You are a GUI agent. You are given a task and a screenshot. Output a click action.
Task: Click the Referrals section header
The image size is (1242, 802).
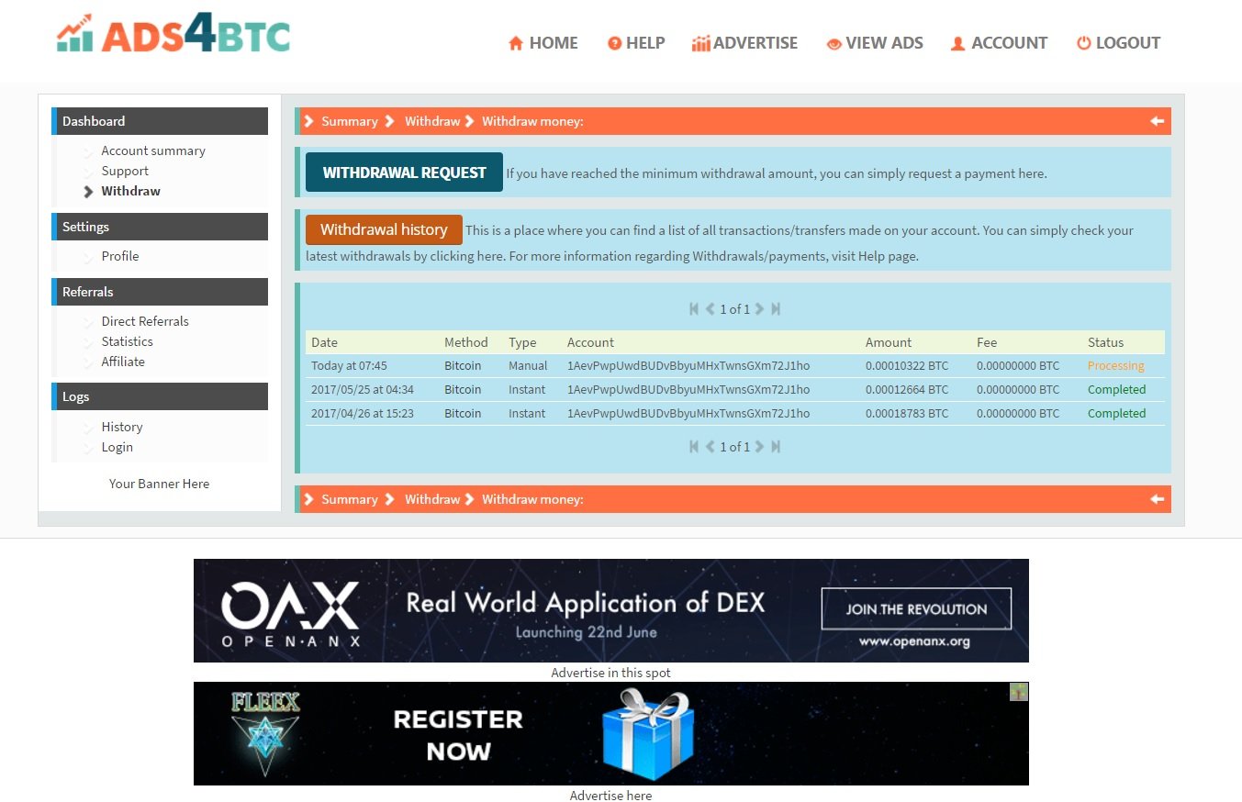(x=160, y=292)
